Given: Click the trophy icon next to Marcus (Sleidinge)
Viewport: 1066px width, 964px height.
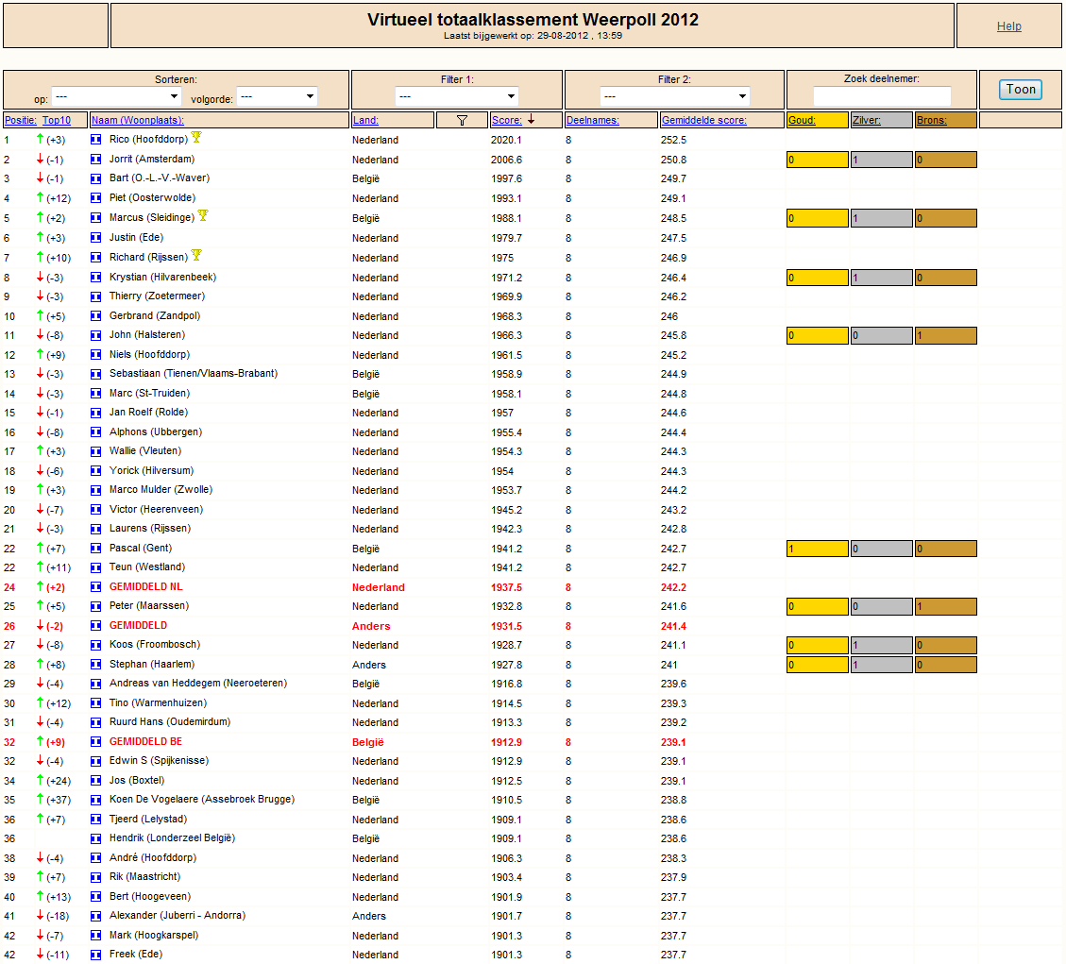Looking at the screenshot, I should click(203, 215).
